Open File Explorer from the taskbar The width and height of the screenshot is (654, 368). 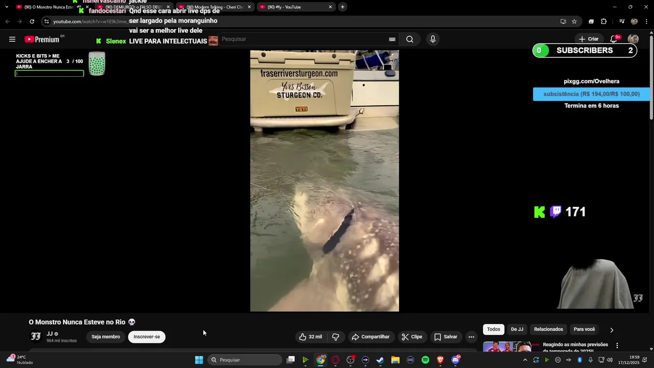coord(395,360)
